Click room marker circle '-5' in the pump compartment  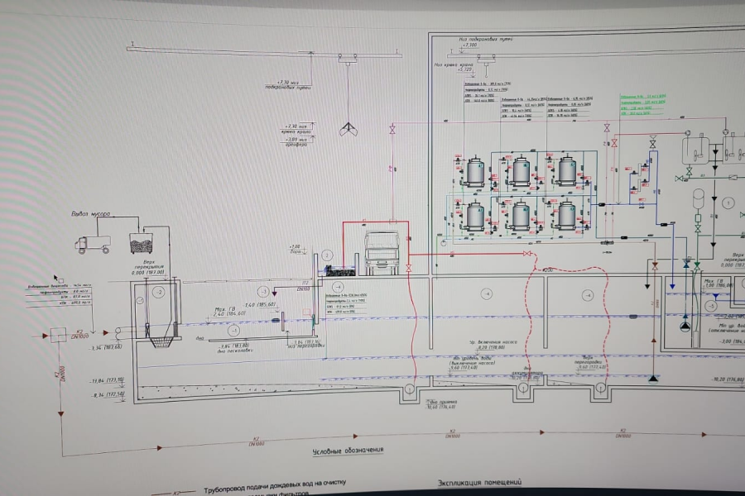(711, 306)
